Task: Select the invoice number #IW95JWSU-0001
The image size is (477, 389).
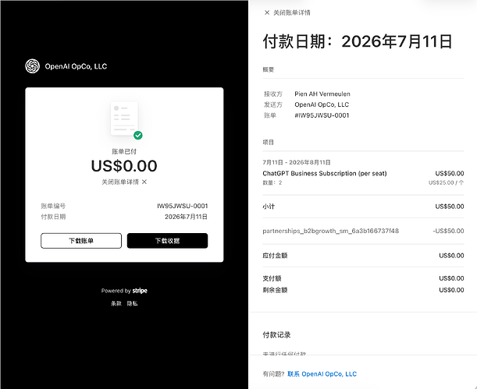Action: 322,115
